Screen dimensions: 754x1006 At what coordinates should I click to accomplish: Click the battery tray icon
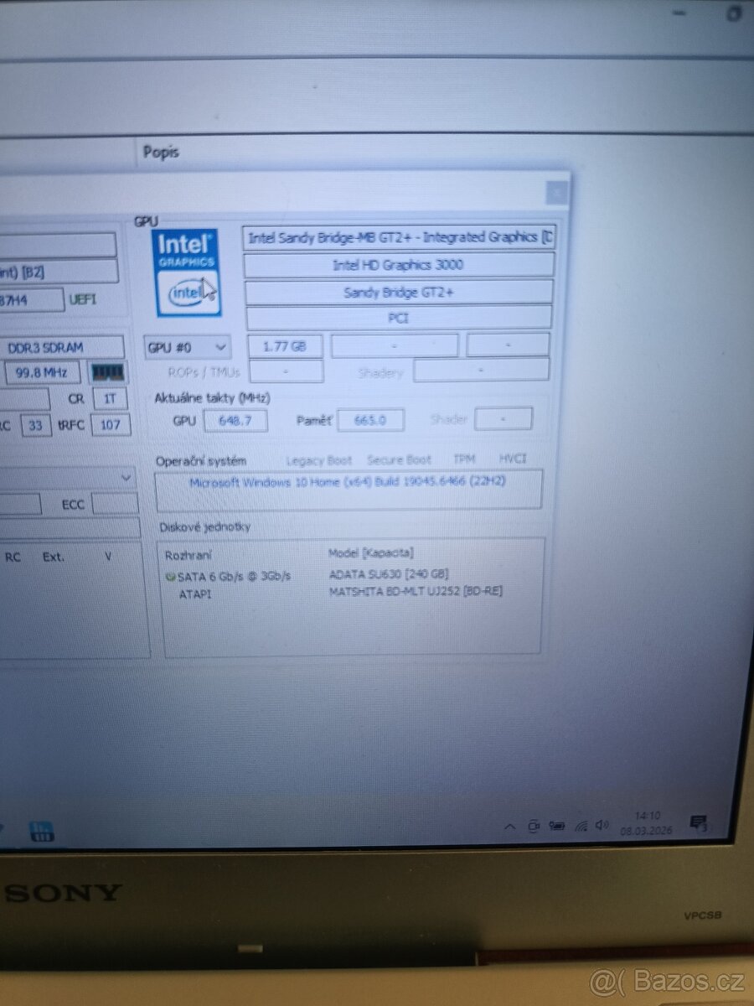click(557, 826)
